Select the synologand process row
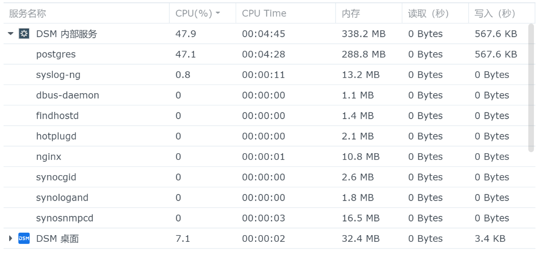The width and height of the screenshot is (538, 253). tap(266, 198)
